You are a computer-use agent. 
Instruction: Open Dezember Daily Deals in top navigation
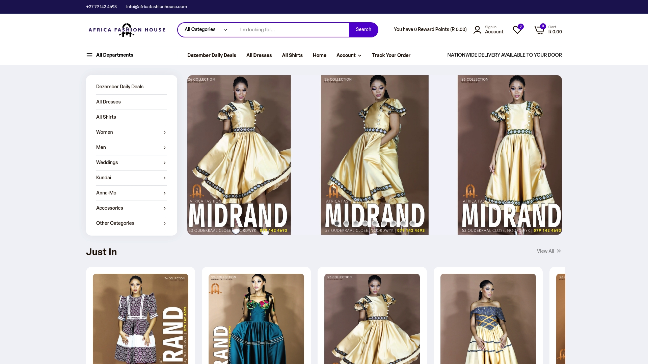coord(212,55)
